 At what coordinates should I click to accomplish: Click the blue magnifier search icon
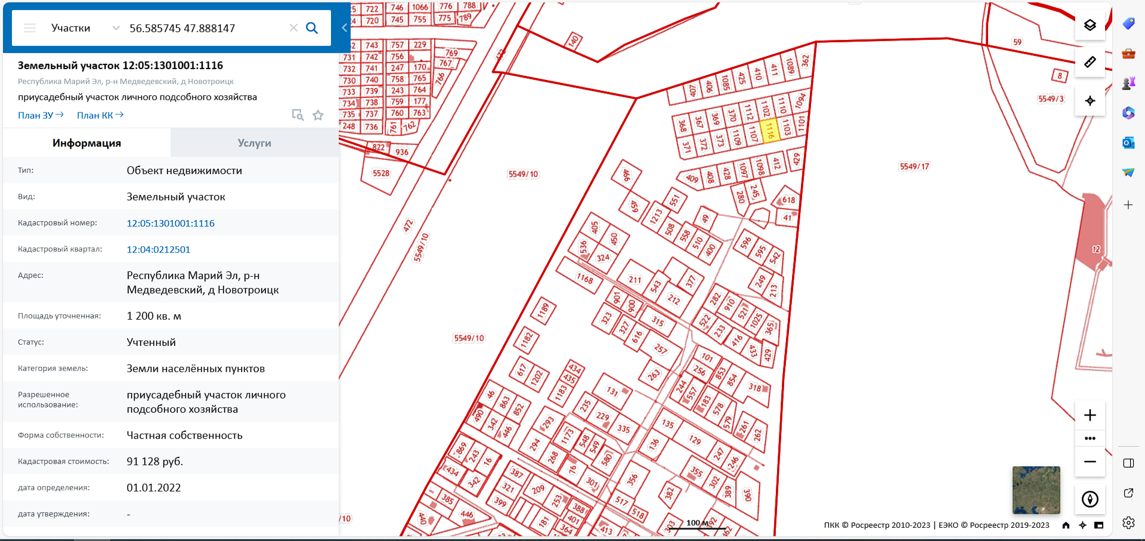point(312,28)
